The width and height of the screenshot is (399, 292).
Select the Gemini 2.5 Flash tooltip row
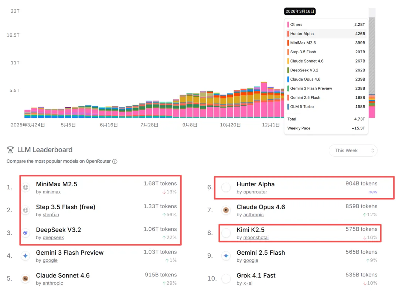coord(326,98)
